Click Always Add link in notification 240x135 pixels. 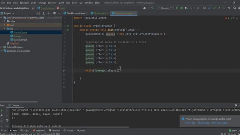(203, 123)
